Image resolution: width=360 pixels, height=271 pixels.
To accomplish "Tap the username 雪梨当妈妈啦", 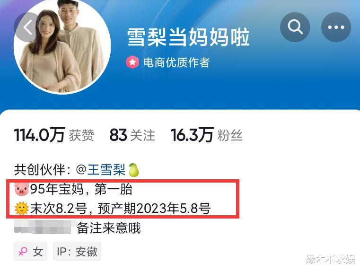I will pos(188,37).
